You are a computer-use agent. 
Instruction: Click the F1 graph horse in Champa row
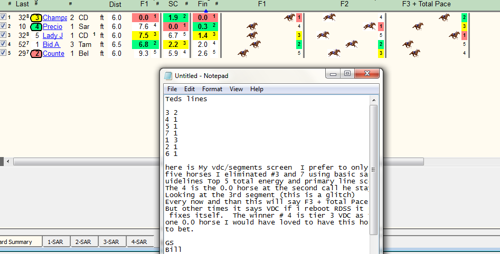point(290,17)
